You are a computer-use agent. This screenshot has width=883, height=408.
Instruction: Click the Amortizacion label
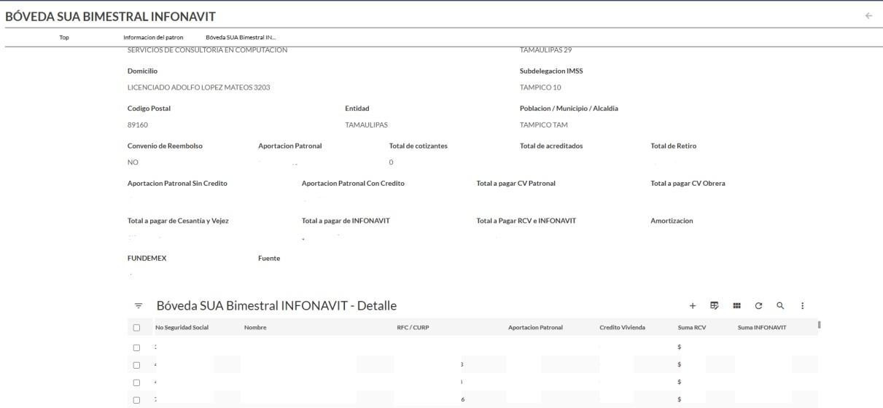click(x=672, y=221)
